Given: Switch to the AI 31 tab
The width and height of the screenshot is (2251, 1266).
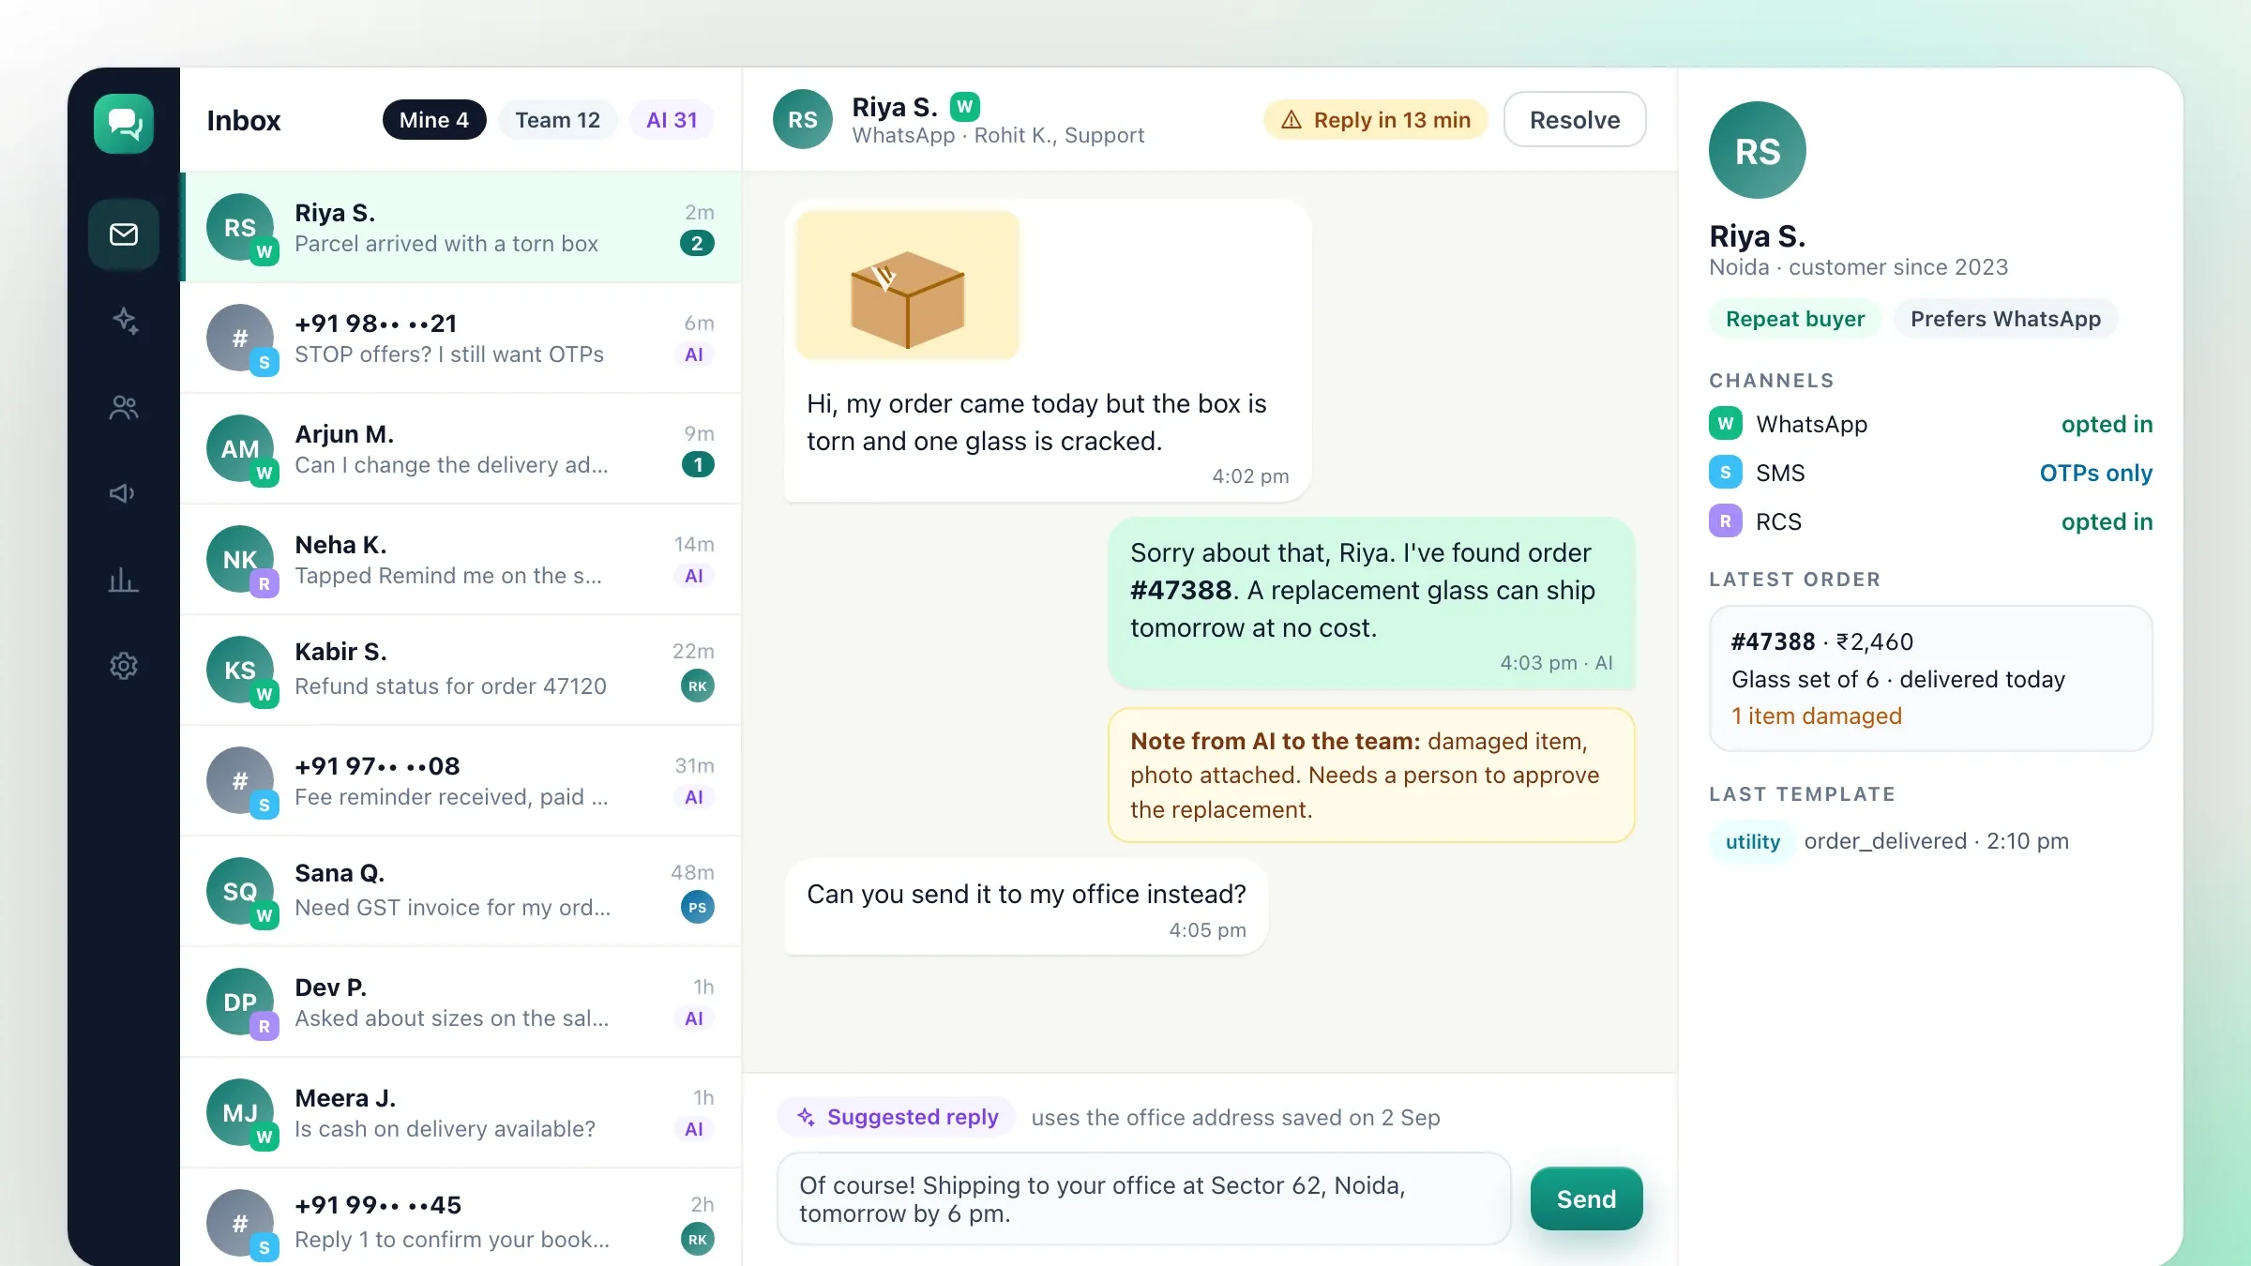Looking at the screenshot, I should 672,120.
